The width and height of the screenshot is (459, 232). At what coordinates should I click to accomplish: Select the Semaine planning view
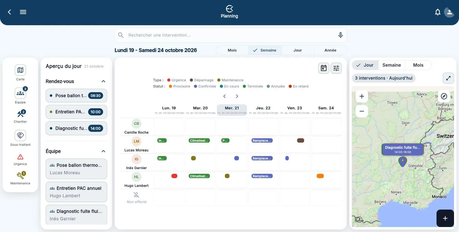(265, 50)
